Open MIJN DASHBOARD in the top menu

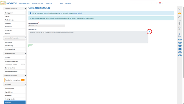coord(24,3)
